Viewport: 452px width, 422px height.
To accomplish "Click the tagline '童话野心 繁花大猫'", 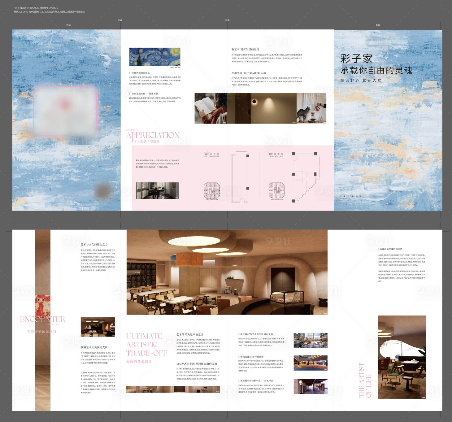I will click(x=361, y=80).
